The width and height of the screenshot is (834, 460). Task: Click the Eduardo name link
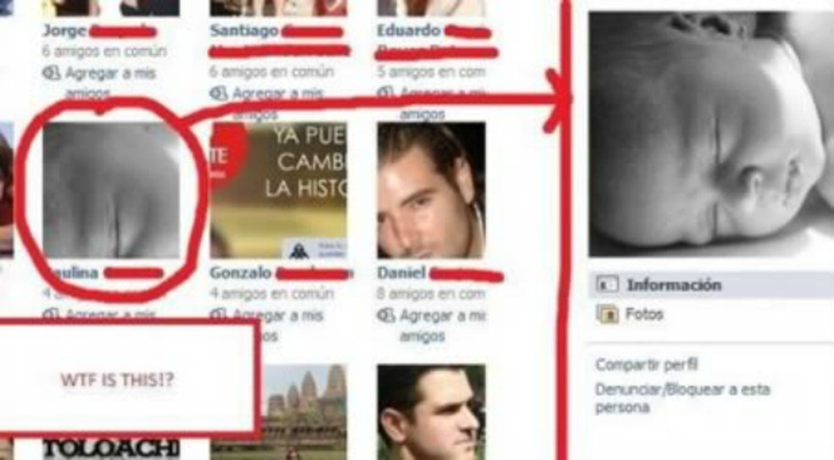(409, 30)
